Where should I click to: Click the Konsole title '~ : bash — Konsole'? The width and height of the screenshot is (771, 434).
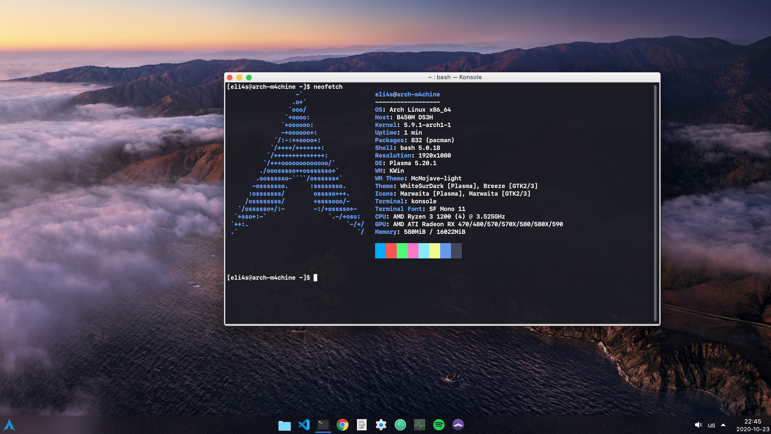455,77
